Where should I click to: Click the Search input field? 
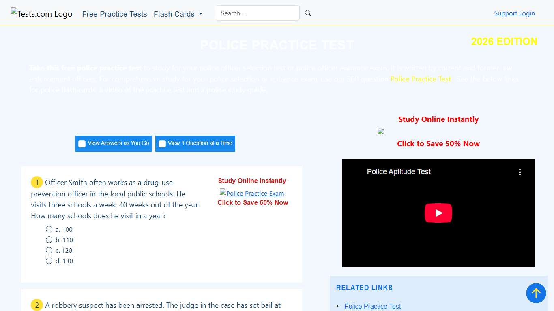point(258,13)
